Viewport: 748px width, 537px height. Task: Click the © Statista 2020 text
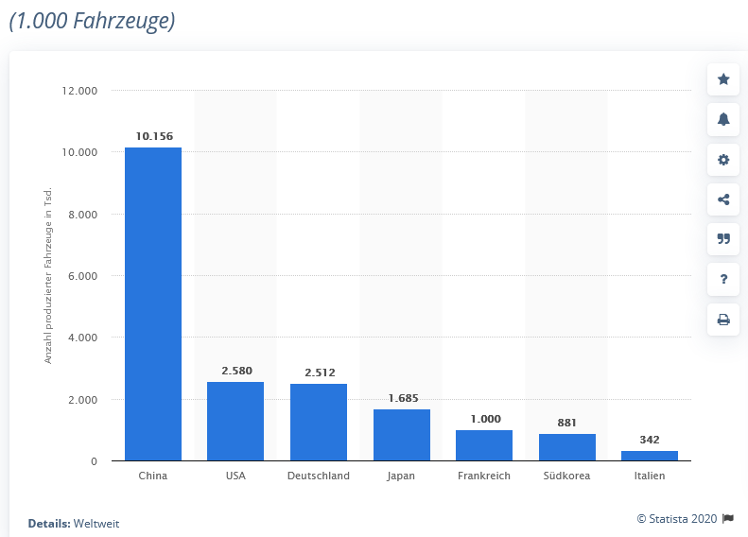677,519
